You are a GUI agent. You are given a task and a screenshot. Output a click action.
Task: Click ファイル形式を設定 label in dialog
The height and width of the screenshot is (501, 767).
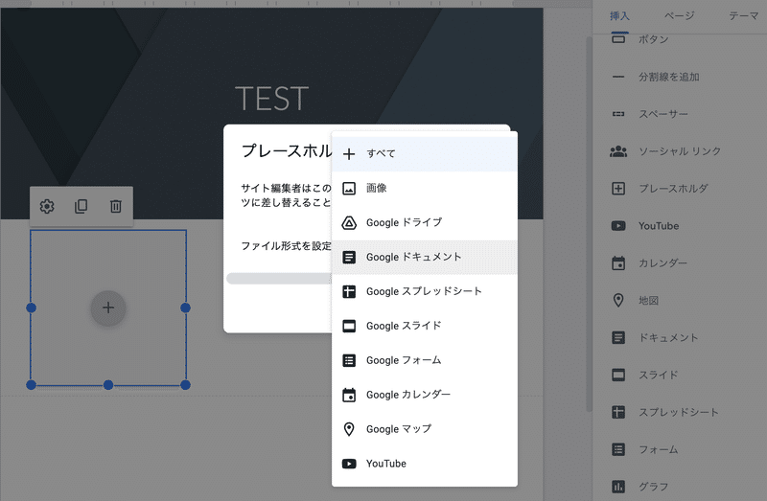coord(286,246)
